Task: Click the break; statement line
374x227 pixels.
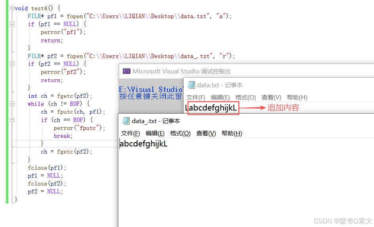Action: (63, 136)
